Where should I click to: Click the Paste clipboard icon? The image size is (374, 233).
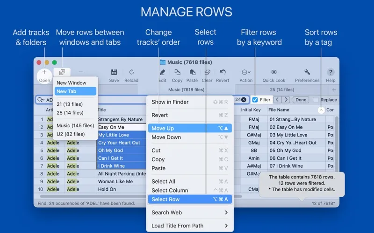tap(192, 72)
